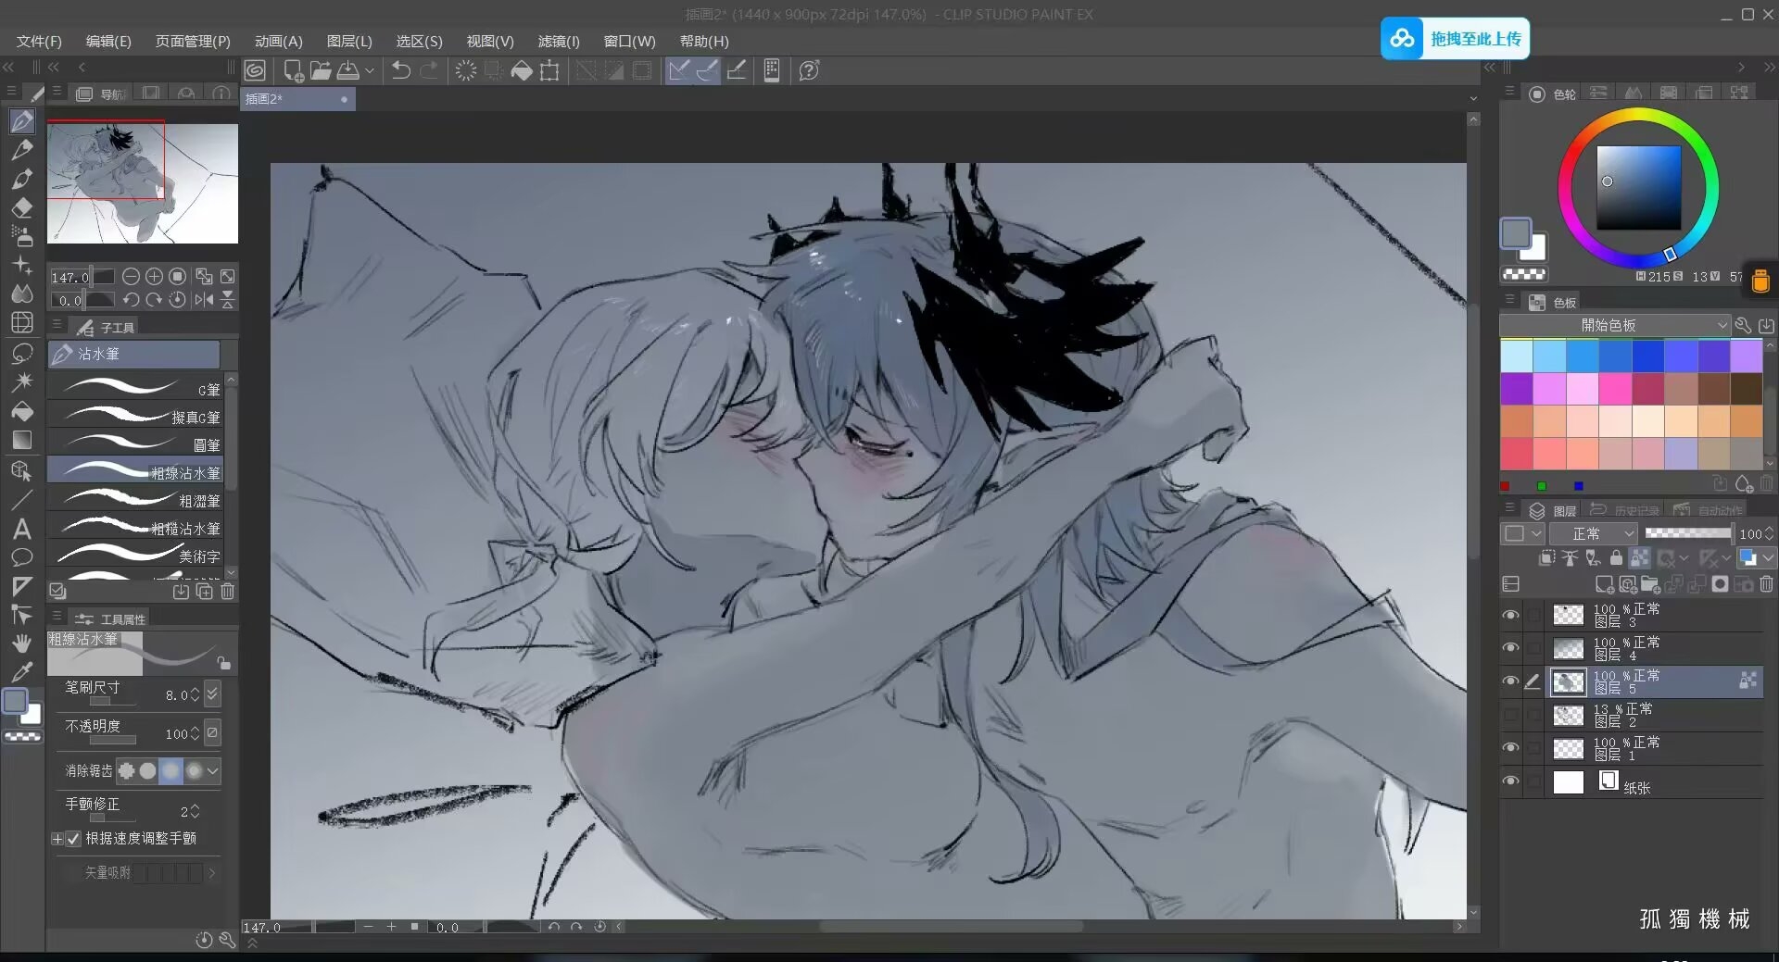The image size is (1779, 962).
Task: Zoom in using Navigator plus icon
Action: (154, 276)
